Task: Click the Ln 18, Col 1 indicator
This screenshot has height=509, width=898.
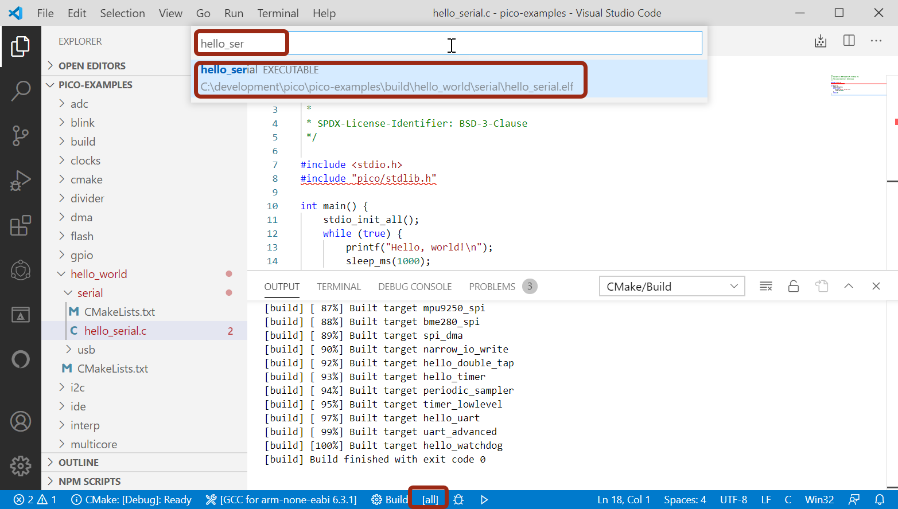Action: point(624,500)
